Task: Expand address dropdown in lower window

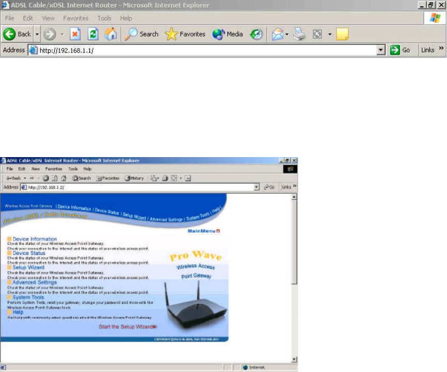Action: (x=256, y=187)
